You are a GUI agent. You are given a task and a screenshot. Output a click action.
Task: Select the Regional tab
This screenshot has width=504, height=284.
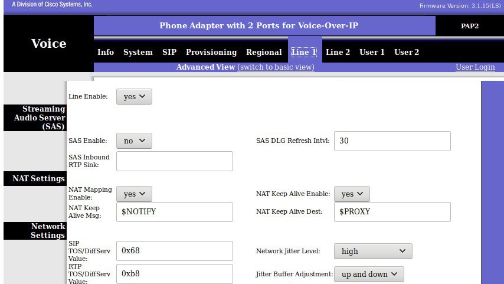(x=264, y=52)
